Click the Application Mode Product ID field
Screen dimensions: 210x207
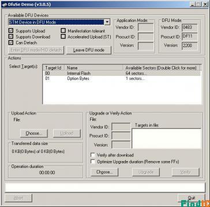[x=145, y=37]
